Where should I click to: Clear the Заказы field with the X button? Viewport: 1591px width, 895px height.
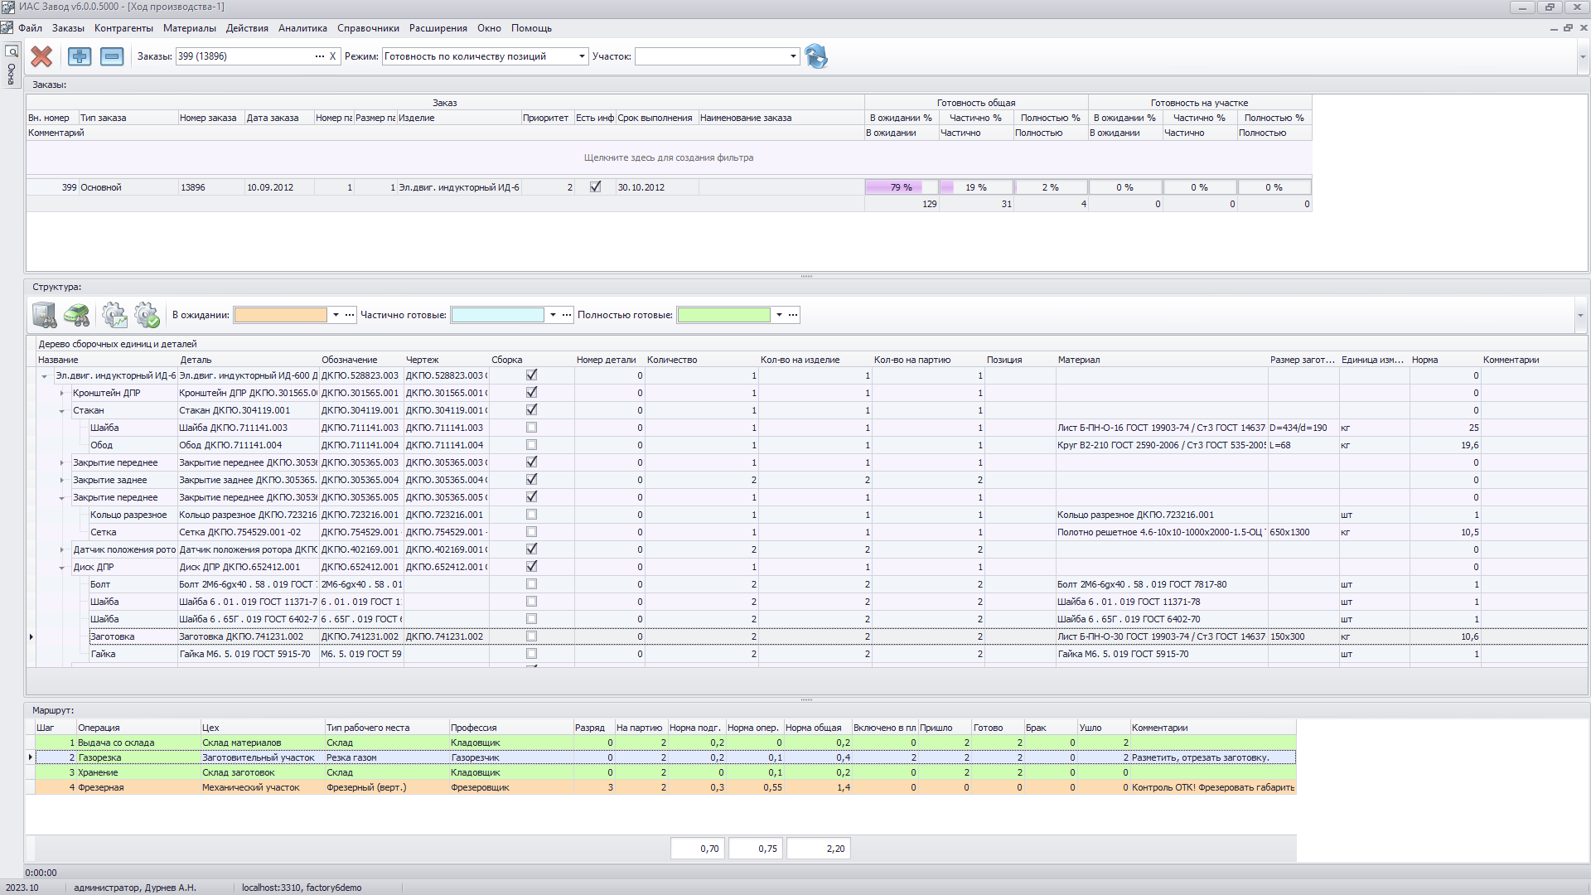pos(333,56)
